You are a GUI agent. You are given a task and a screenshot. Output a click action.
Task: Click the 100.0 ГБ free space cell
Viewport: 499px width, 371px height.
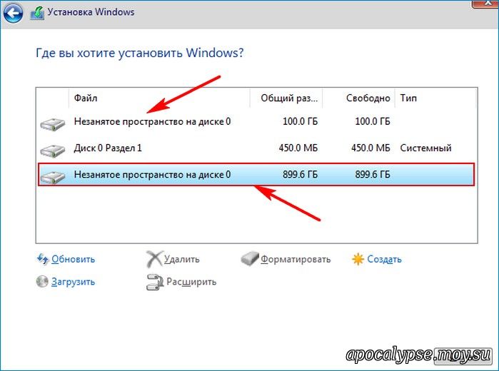373,121
